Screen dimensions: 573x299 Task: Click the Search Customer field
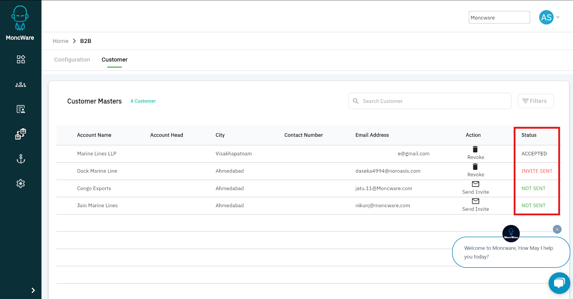click(430, 101)
